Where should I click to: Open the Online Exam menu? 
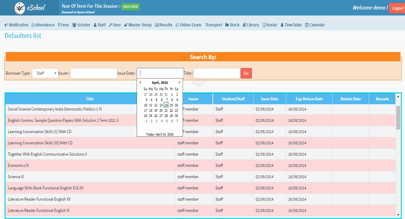(x=188, y=25)
